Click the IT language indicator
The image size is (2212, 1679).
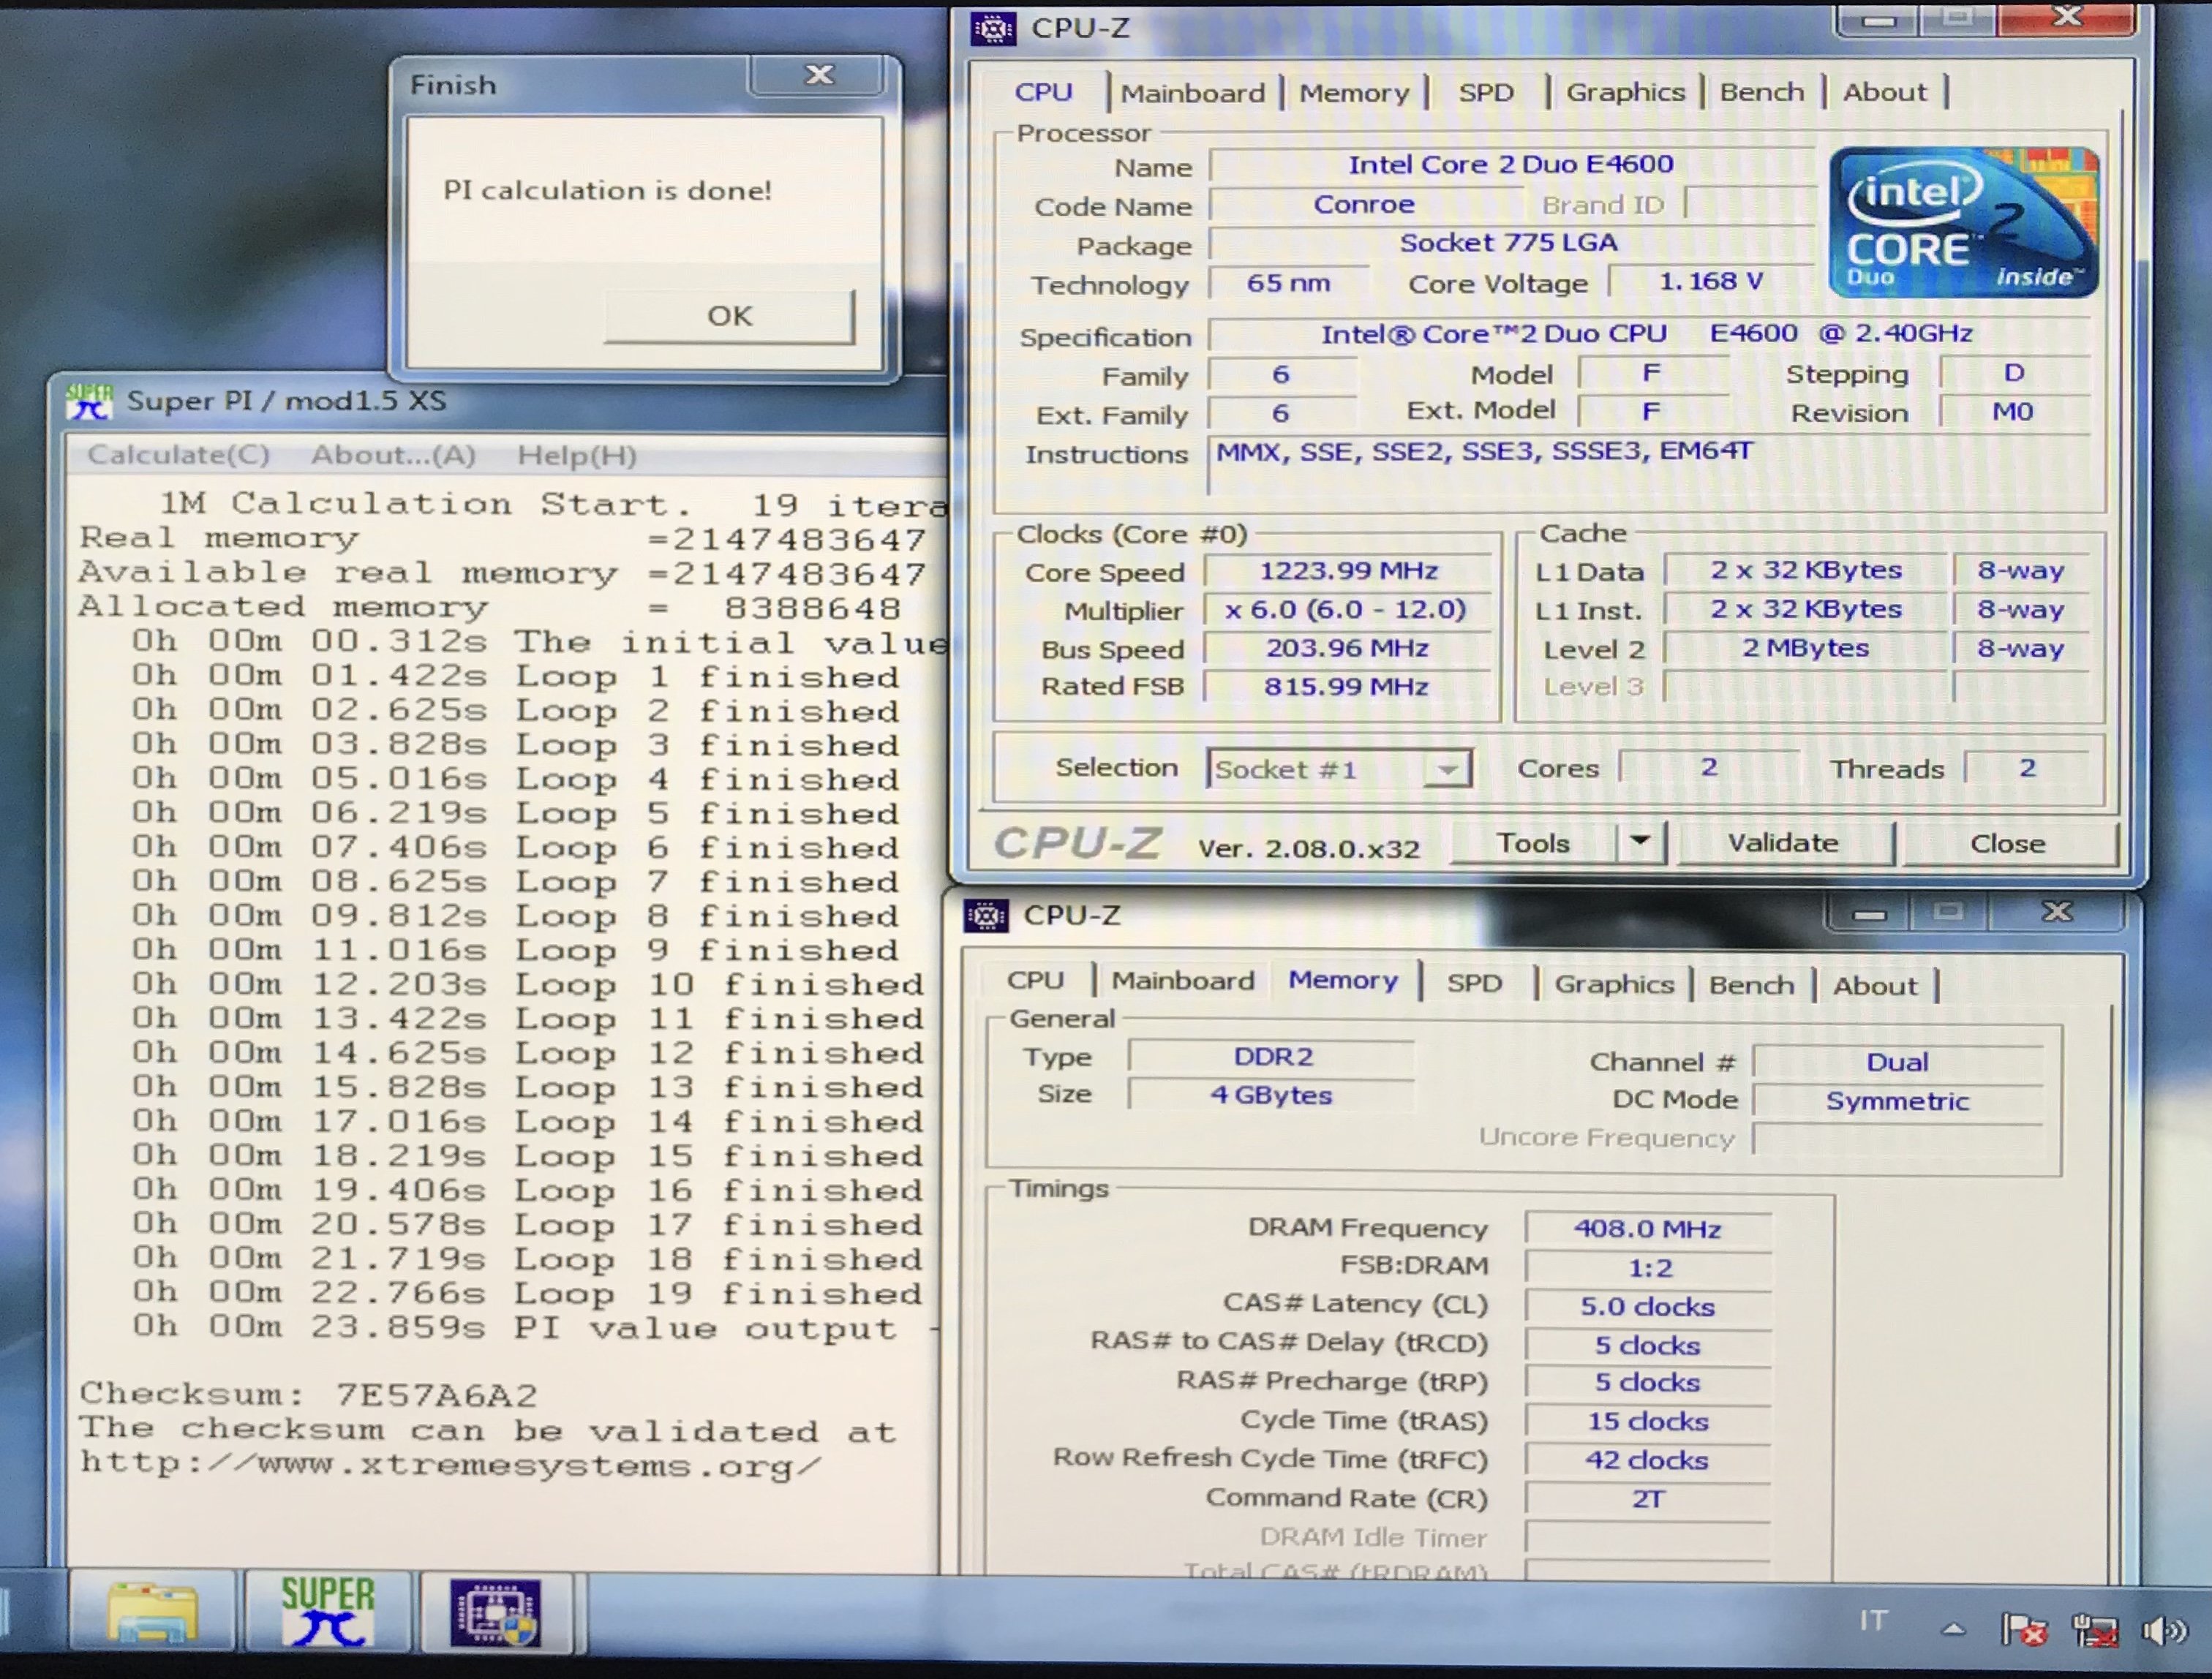tap(1873, 1620)
